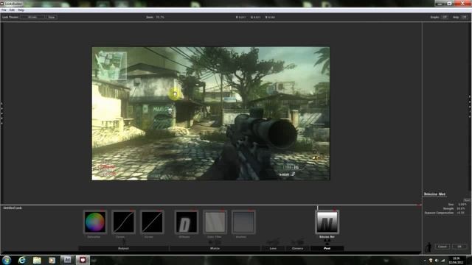Click the Telecine Net Strength value
Viewport: 472px width, 265px height.
(x=461, y=208)
